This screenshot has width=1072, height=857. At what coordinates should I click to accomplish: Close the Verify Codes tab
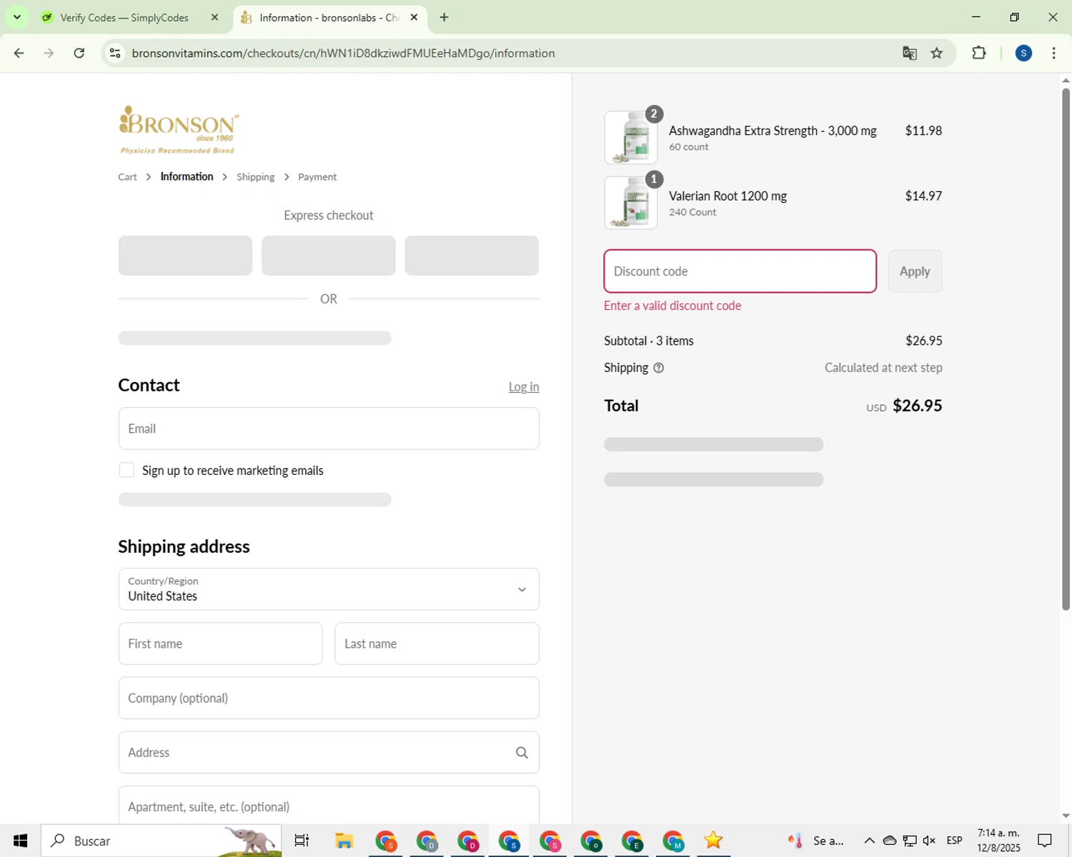coord(214,17)
